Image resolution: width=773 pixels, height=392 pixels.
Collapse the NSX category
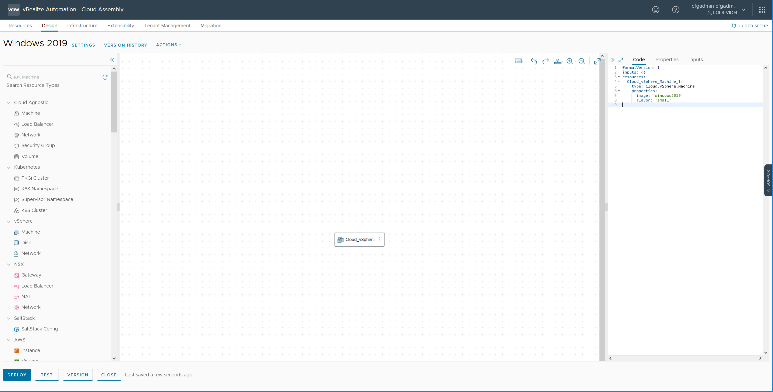[x=9, y=265]
